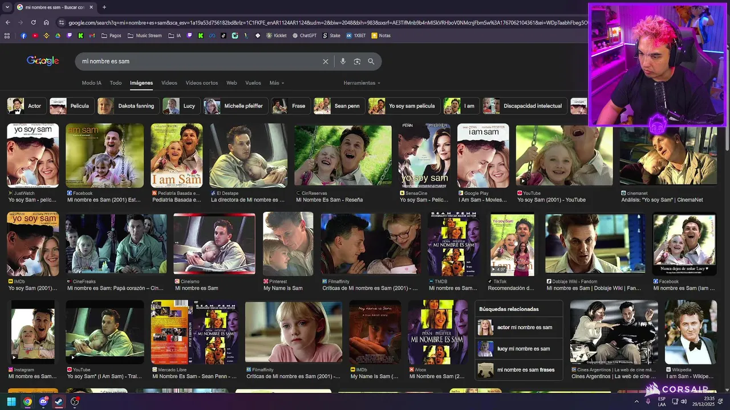Open Windows Start menu

(x=11, y=401)
